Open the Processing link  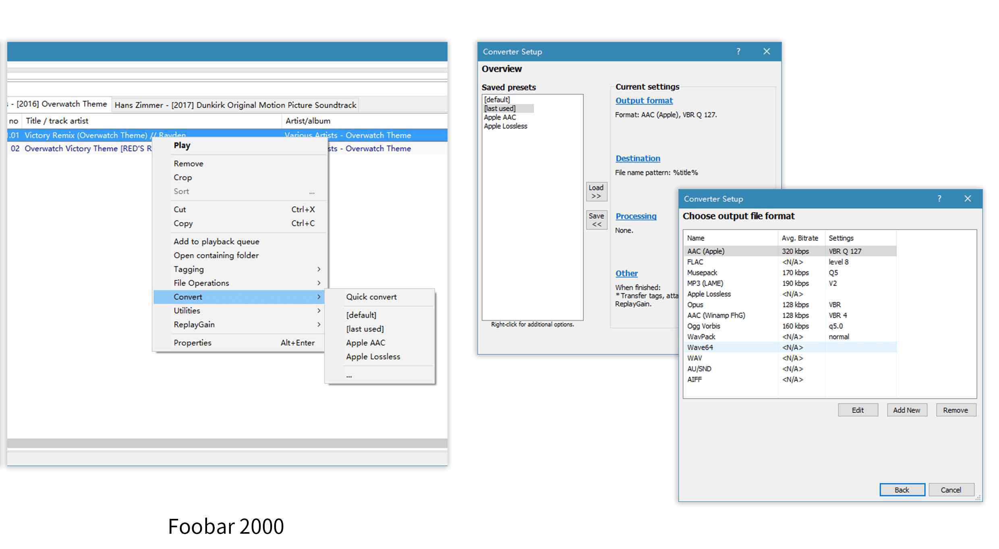[636, 216]
